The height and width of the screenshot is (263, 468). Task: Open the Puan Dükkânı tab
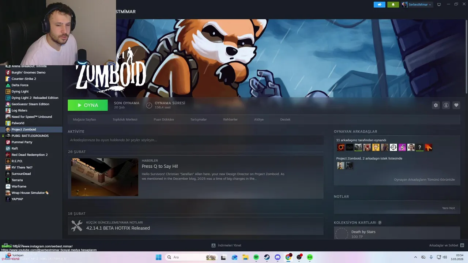click(x=164, y=119)
